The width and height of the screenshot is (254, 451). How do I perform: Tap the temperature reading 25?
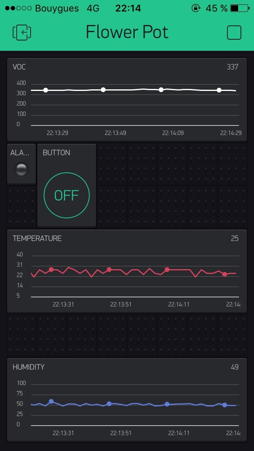(235, 238)
